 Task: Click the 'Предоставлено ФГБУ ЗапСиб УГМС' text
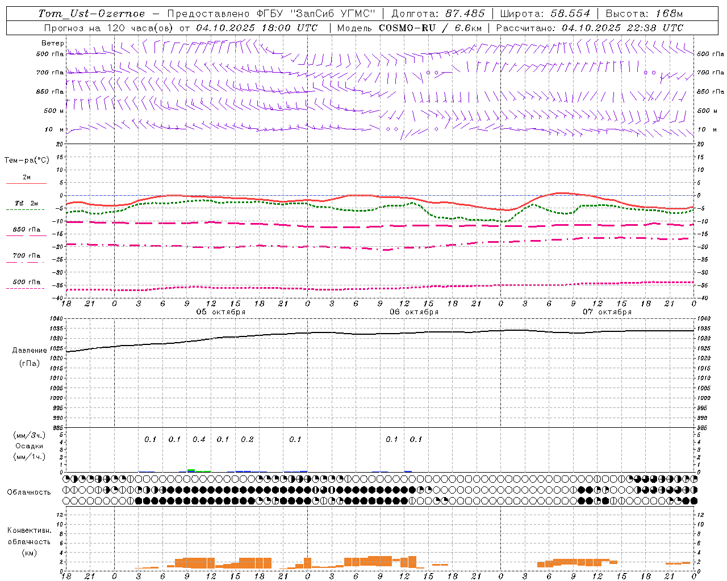[x=271, y=14]
